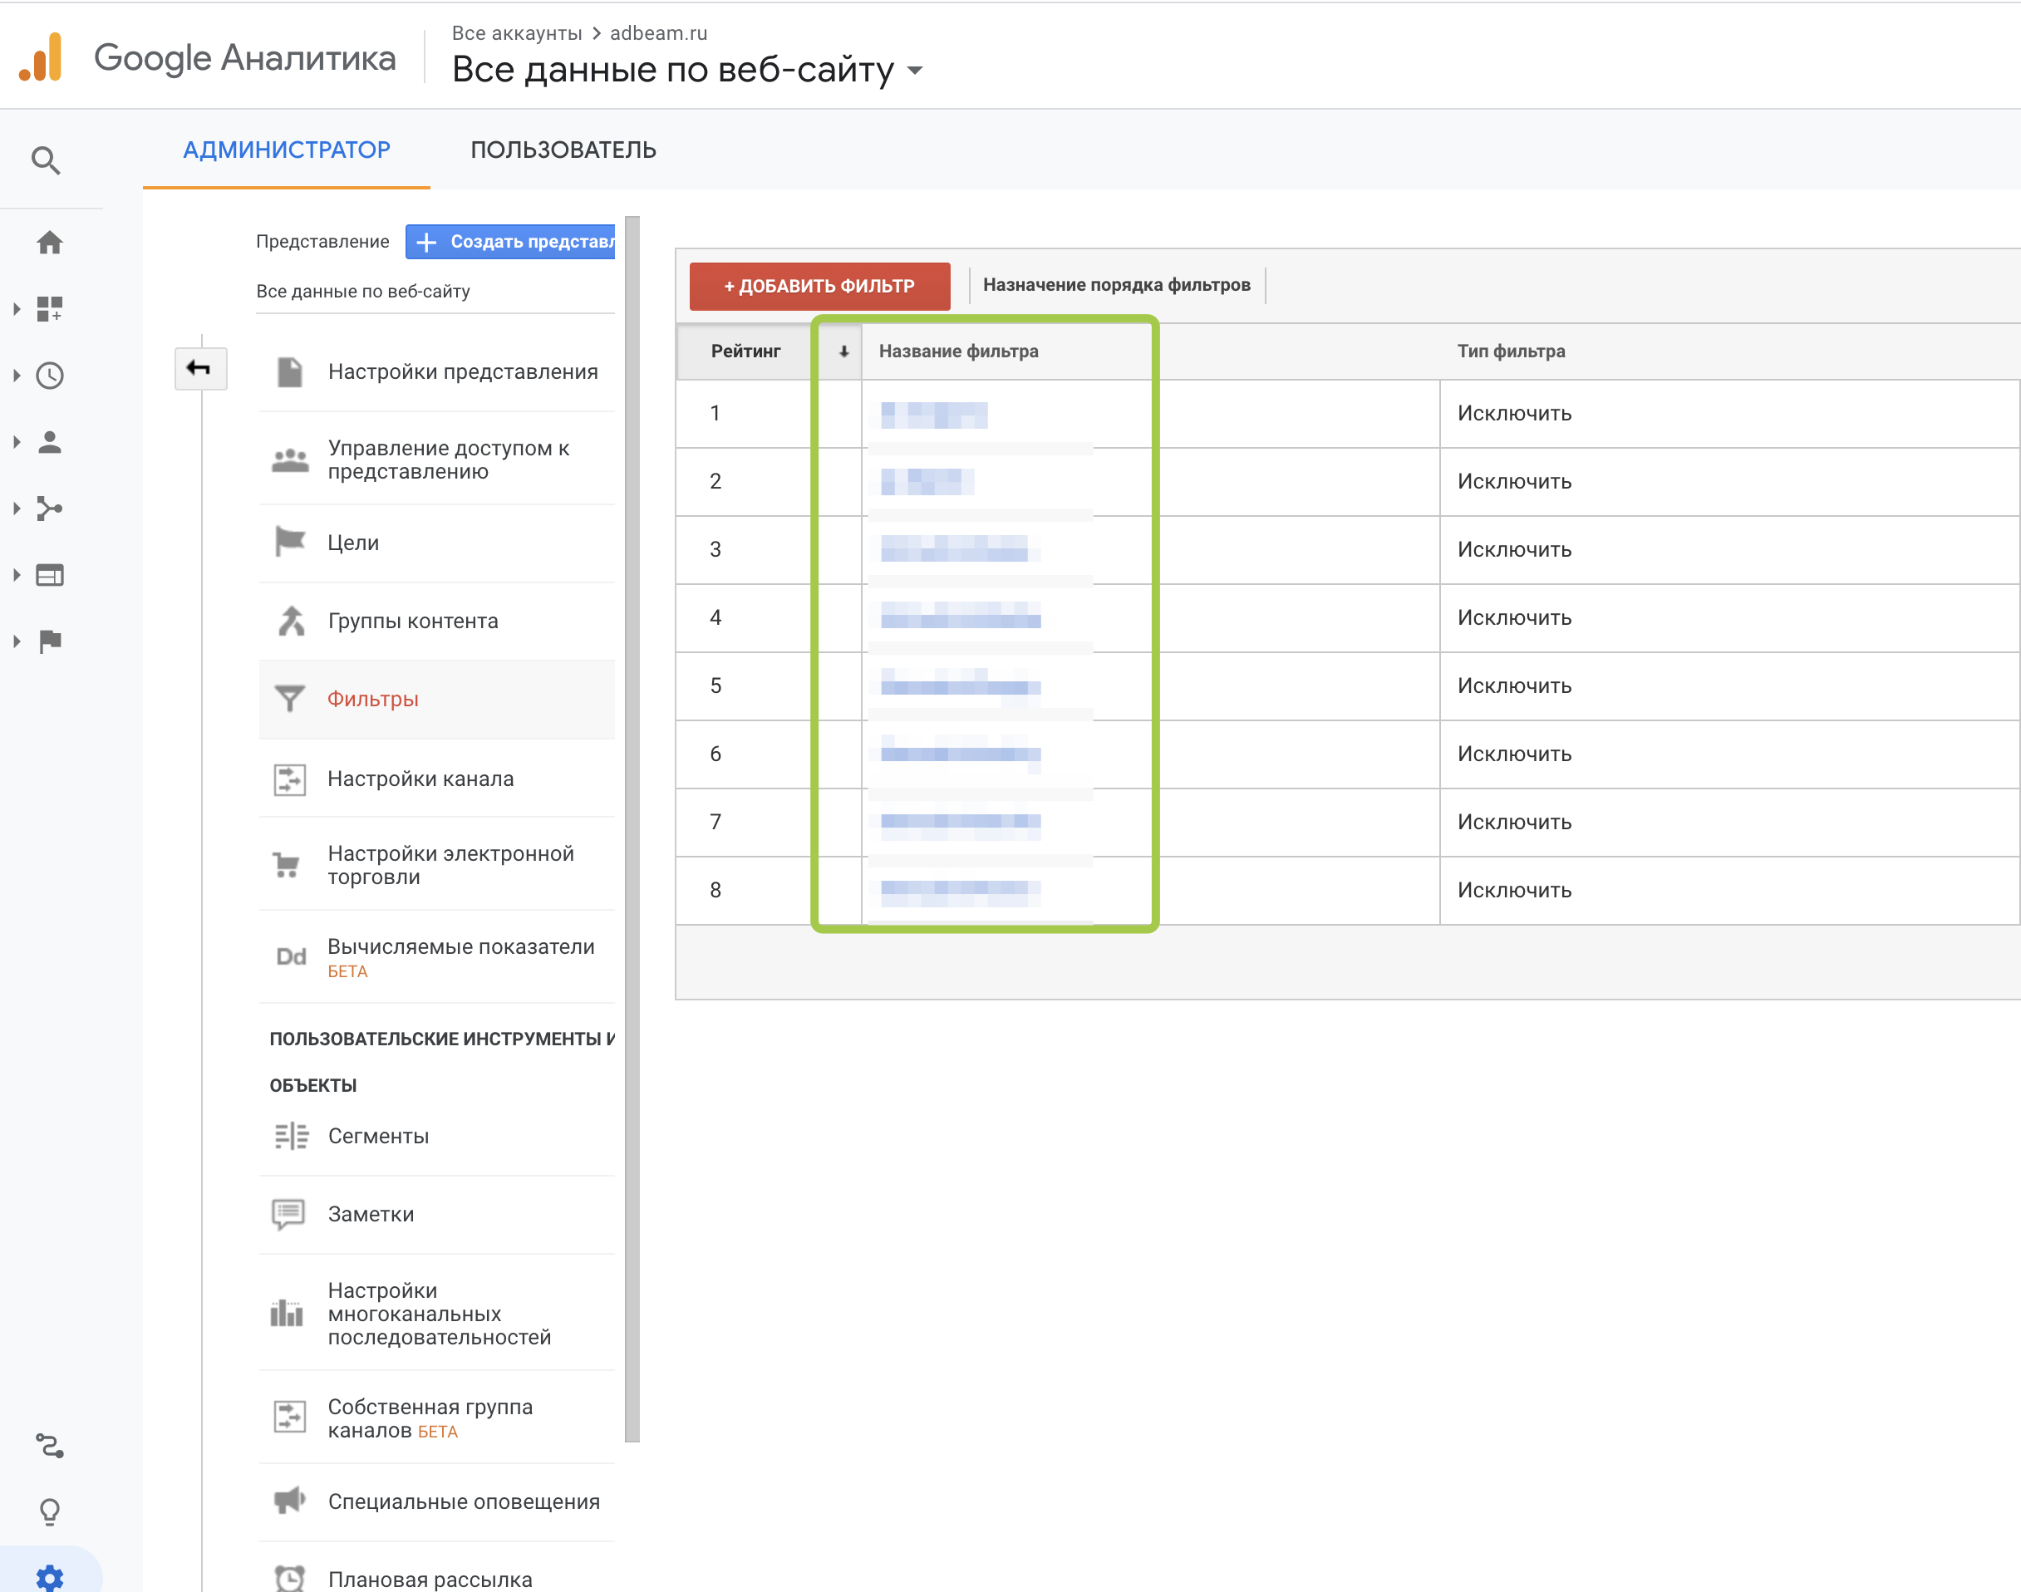Open the view selector dropdown arrow in header
Screen dimensions: 2021x1592
pyautogui.click(x=914, y=71)
